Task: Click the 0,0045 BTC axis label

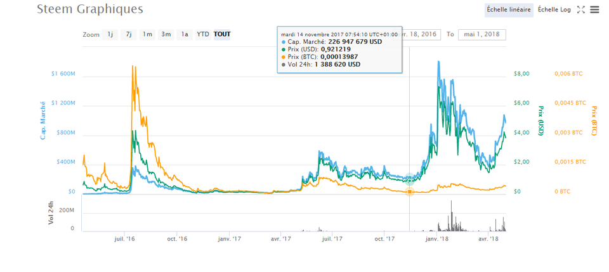Action: (570, 103)
